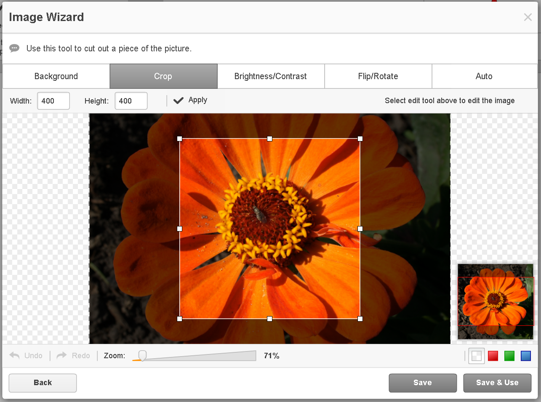Select the green color swatch
This screenshot has height=402, width=541.
pos(509,355)
